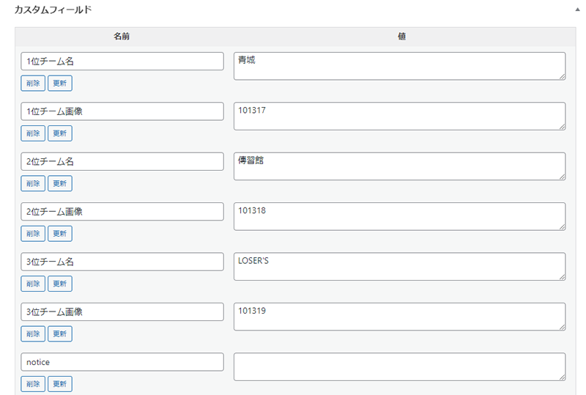Click 削除 button under 1位チーム名

tap(33, 84)
